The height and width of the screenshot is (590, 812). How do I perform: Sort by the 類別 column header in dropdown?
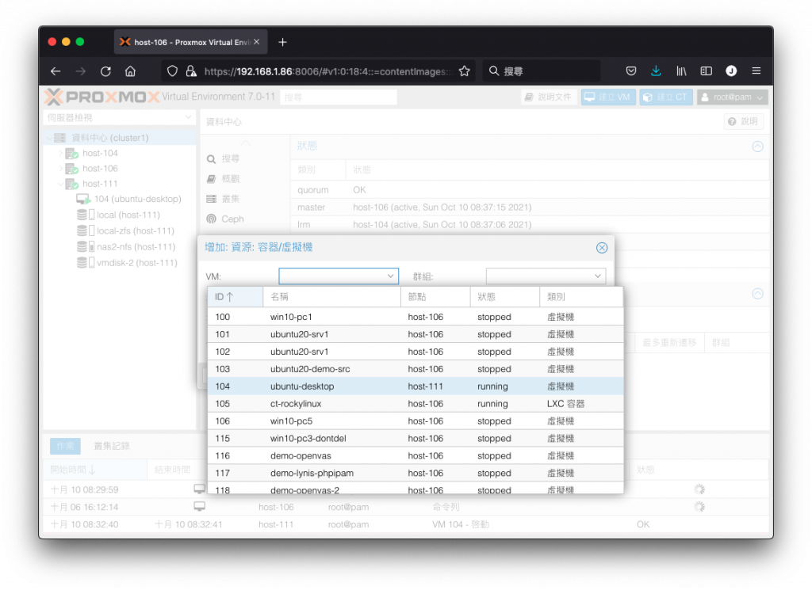(x=581, y=297)
